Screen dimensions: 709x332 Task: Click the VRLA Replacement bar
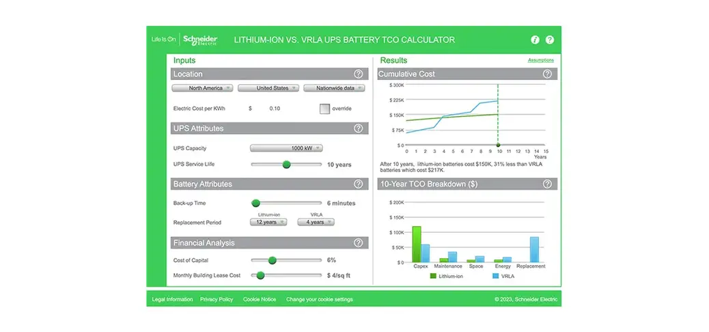(x=534, y=249)
